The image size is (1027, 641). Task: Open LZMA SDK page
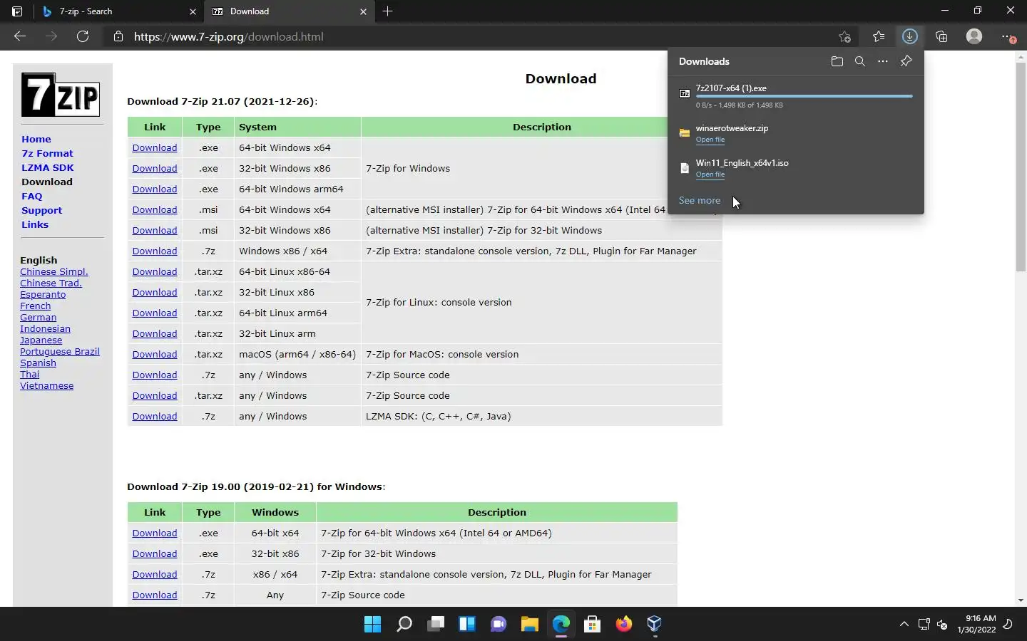coord(48,168)
